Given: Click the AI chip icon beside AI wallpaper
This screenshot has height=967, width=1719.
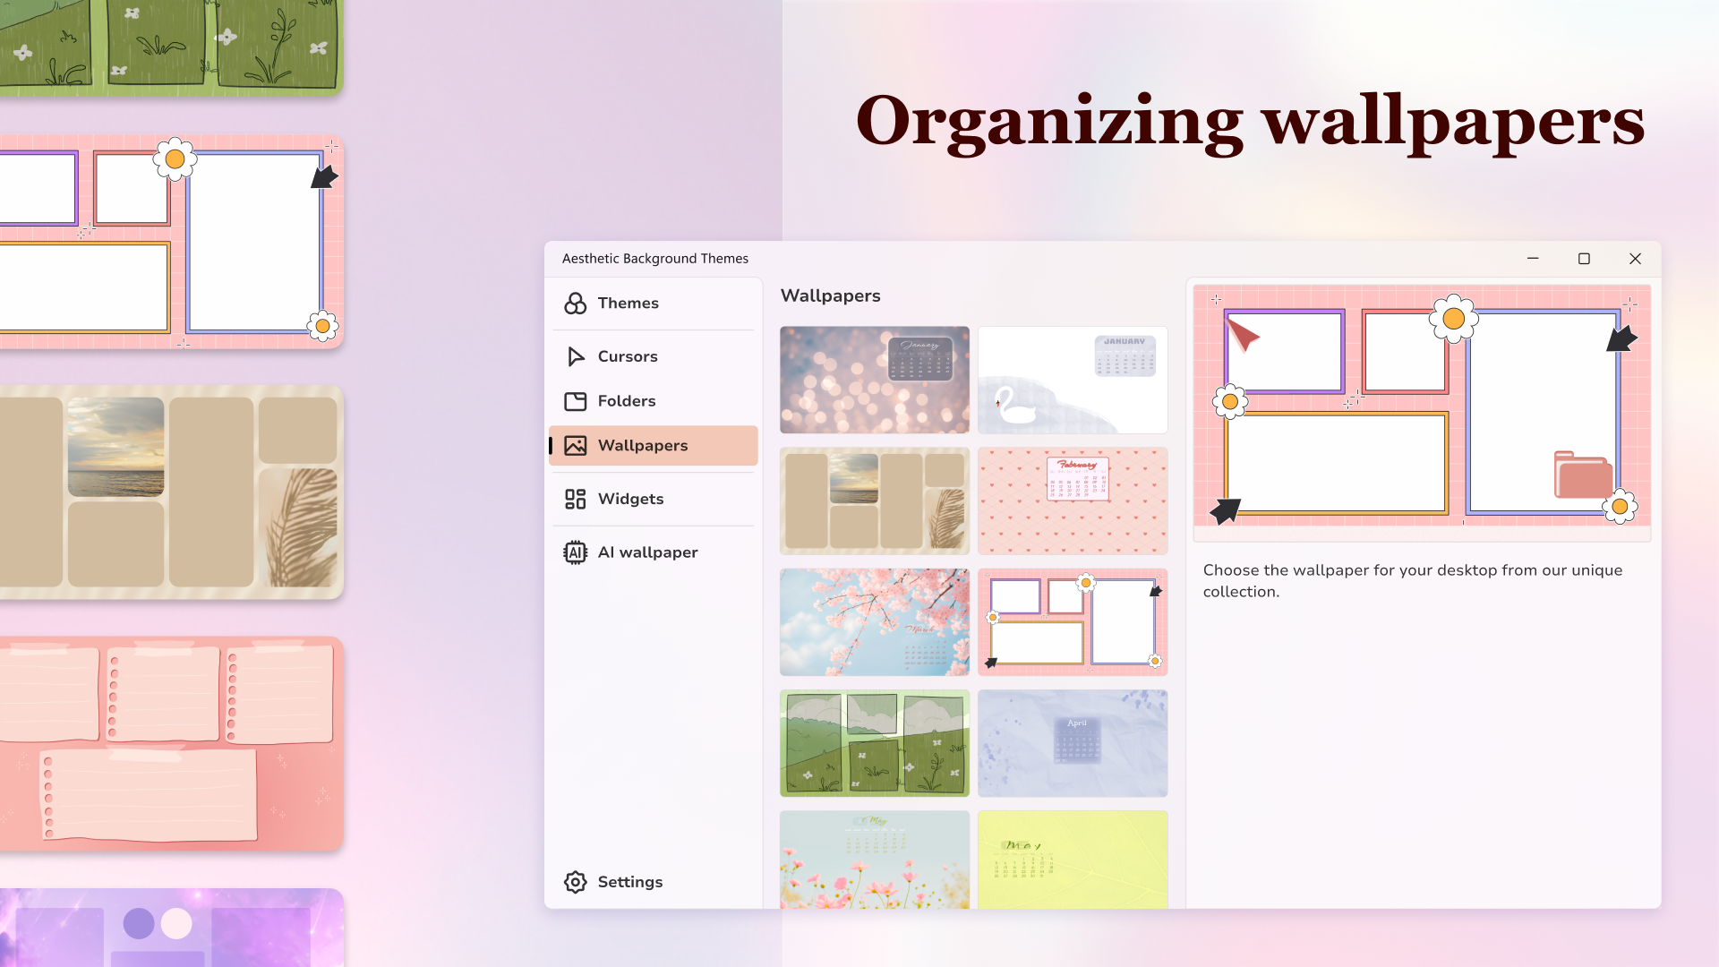Looking at the screenshot, I should click(x=575, y=552).
